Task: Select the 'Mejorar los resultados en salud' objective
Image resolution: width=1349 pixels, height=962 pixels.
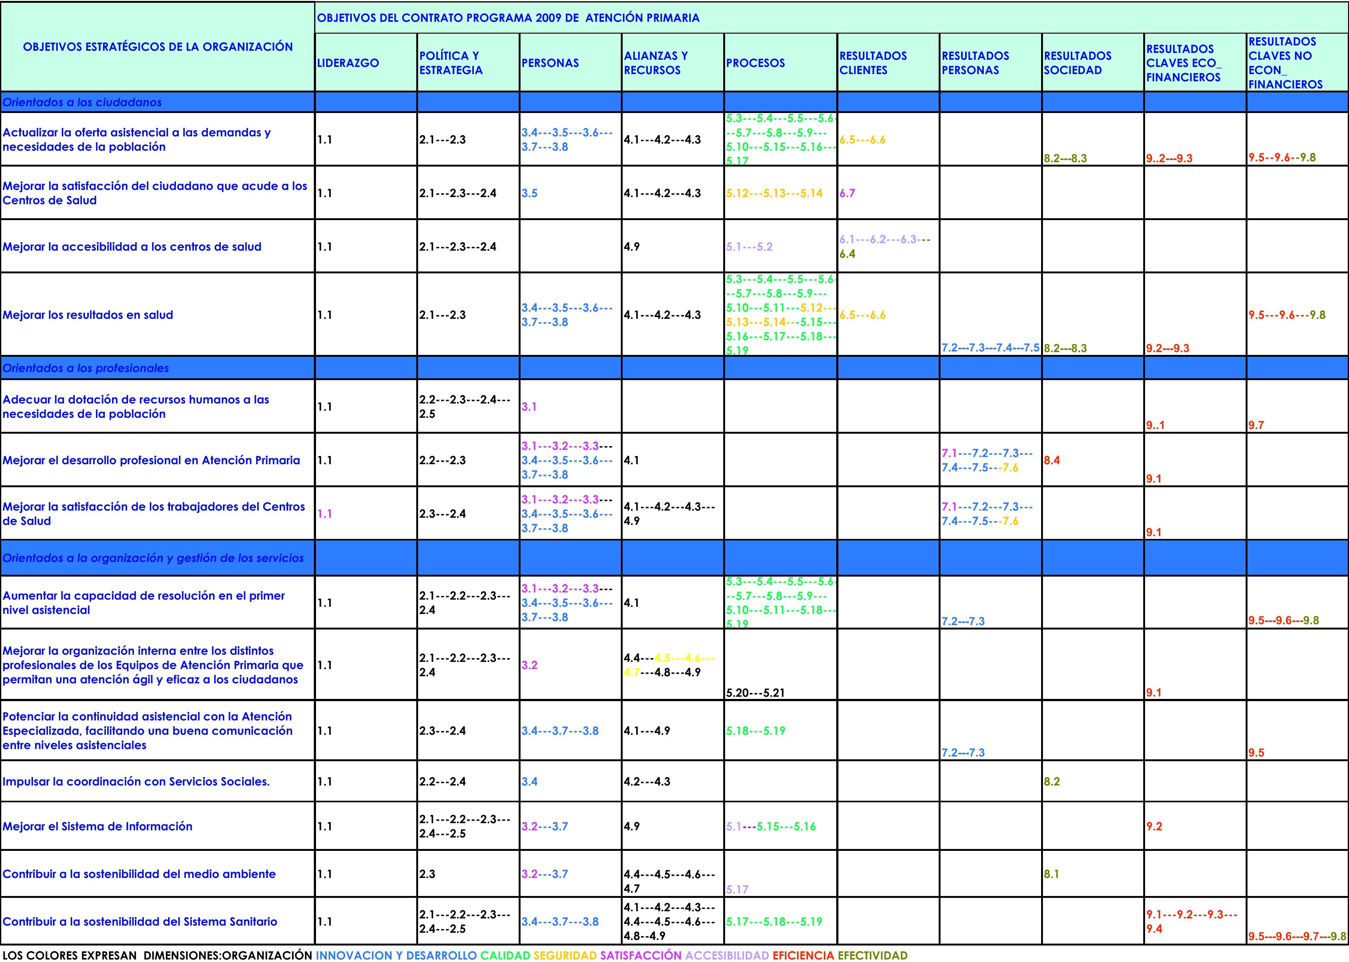Action: (x=88, y=314)
